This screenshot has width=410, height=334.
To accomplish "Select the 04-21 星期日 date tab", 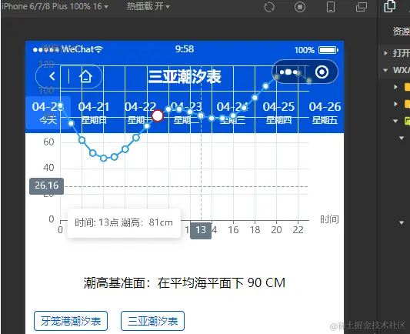I will 94,113.
